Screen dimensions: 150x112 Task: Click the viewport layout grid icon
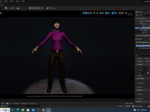126,13
